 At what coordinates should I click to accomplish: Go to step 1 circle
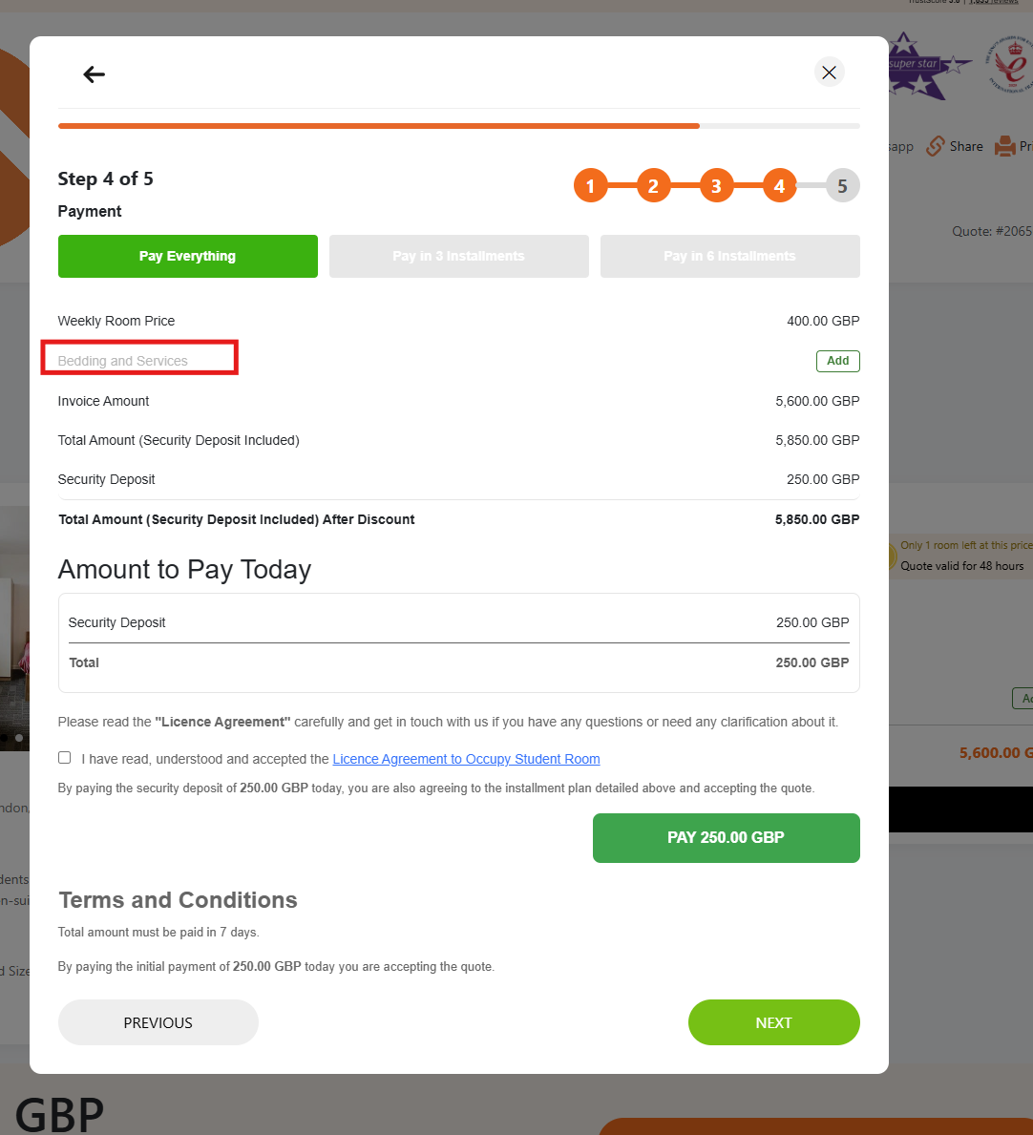591,186
